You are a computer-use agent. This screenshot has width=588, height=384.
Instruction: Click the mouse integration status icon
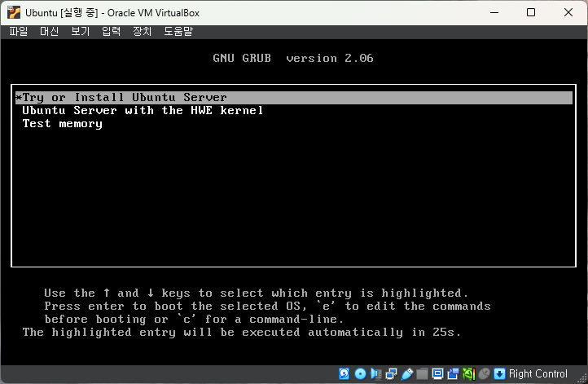point(484,374)
